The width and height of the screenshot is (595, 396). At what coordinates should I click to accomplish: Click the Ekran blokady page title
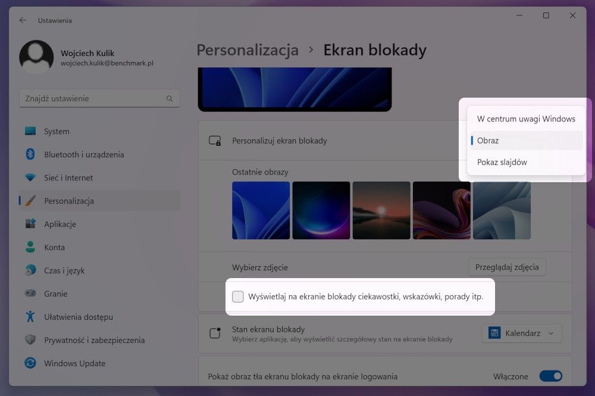(375, 50)
